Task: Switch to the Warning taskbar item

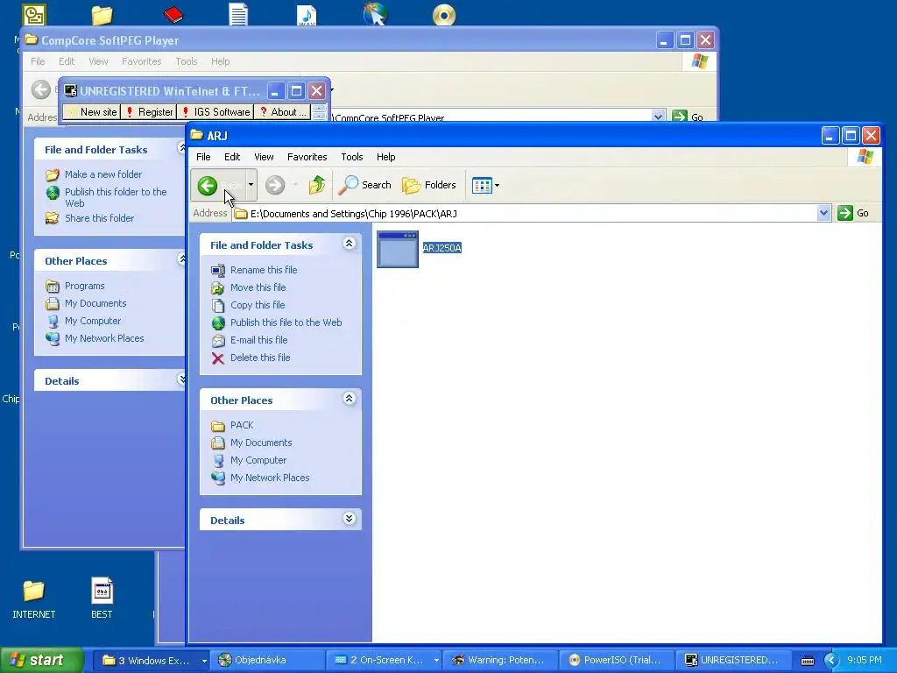Action: tap(499, 660)
